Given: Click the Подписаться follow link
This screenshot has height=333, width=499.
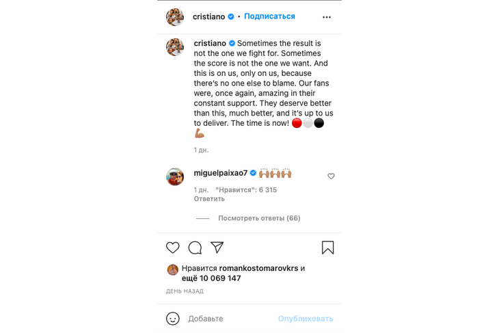Looking at the screenshot, I should pos(269,16).
